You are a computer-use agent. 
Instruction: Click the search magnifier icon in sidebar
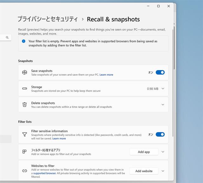(x=7, y=37)
